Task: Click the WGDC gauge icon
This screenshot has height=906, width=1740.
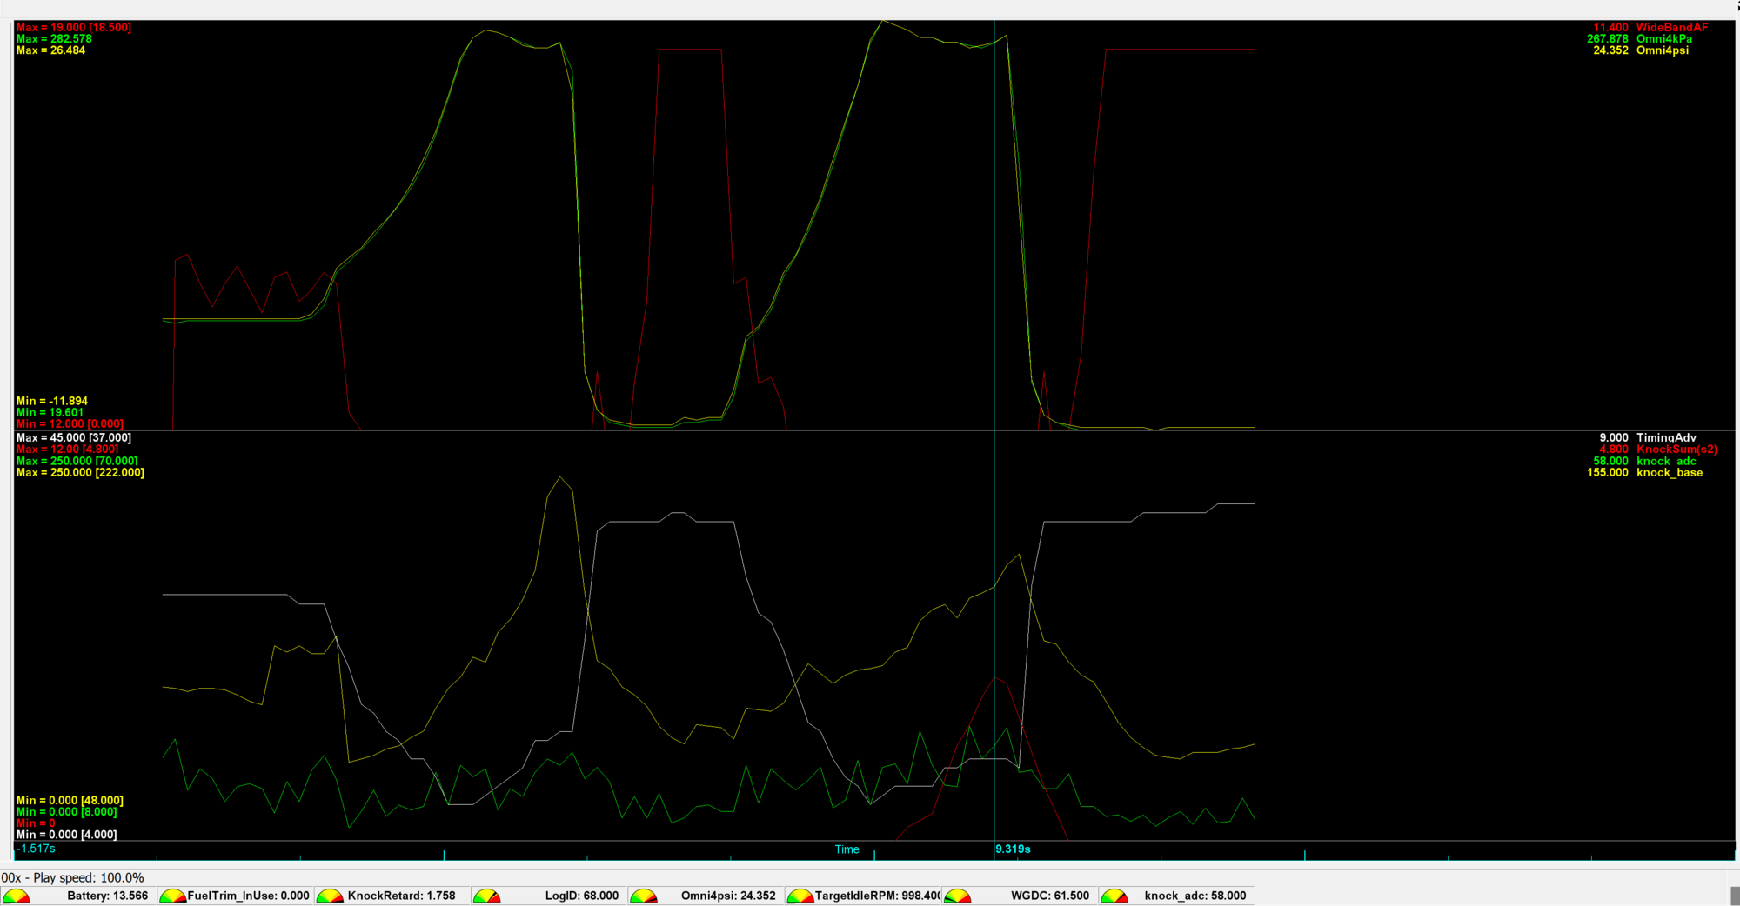Action: [x=957, y=896]
